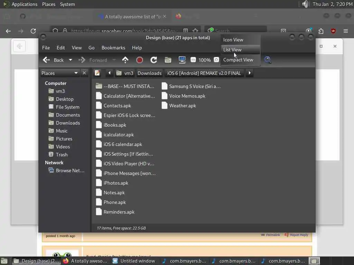Choose List View from the view list

[x=241, y=50]
